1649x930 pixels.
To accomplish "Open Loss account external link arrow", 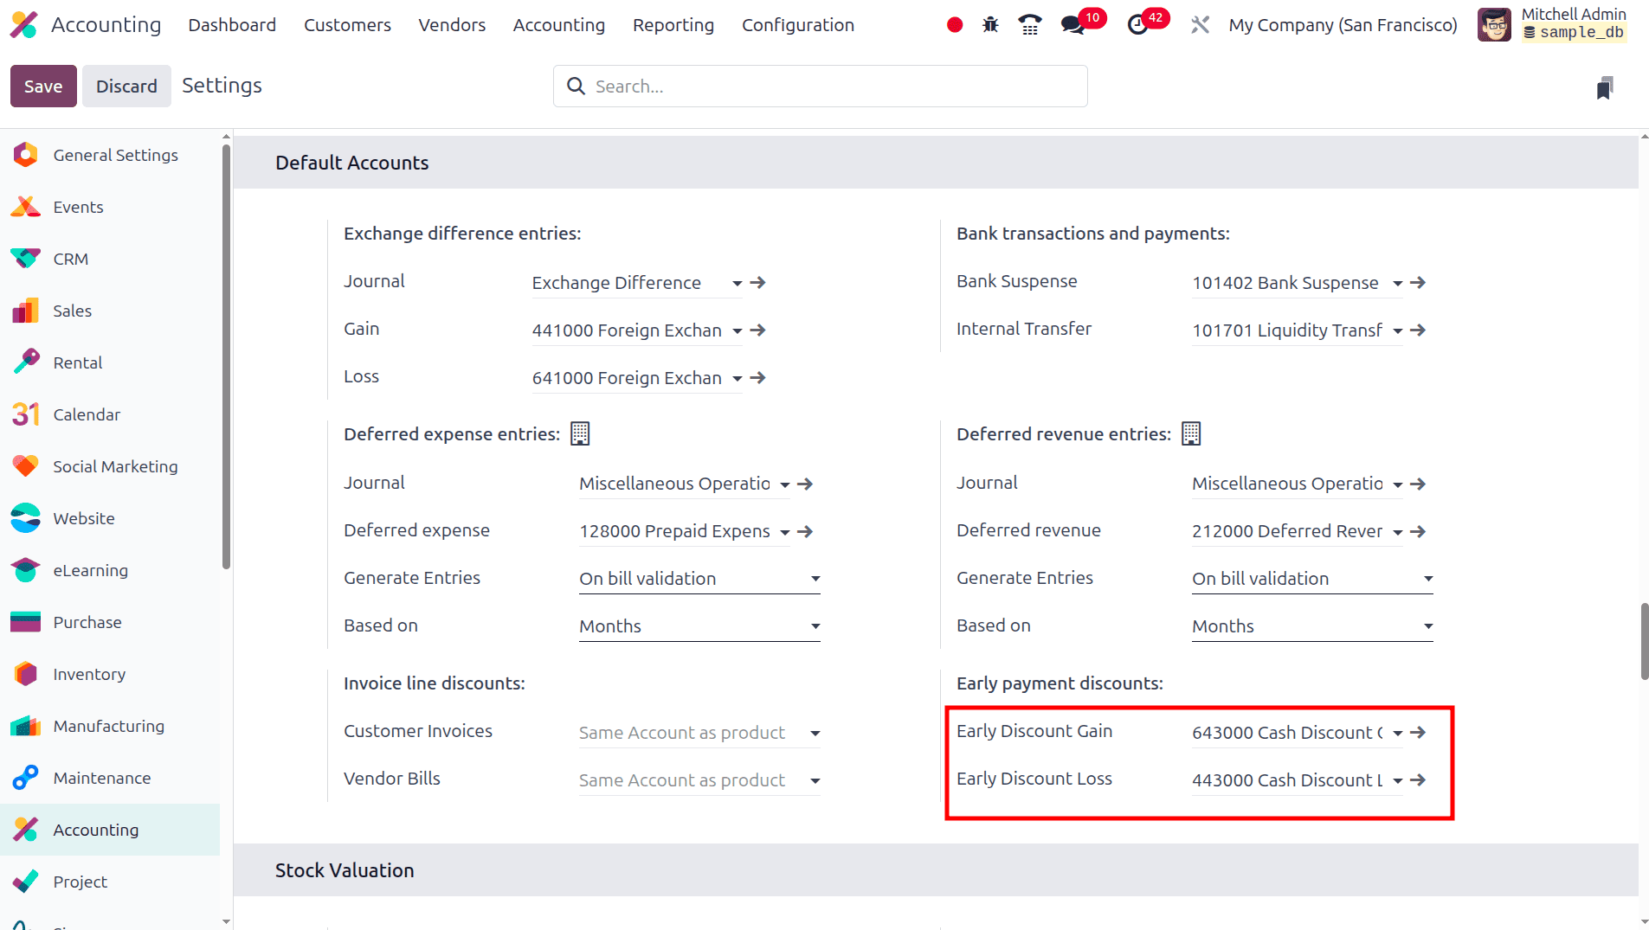I will coord(758,378).
